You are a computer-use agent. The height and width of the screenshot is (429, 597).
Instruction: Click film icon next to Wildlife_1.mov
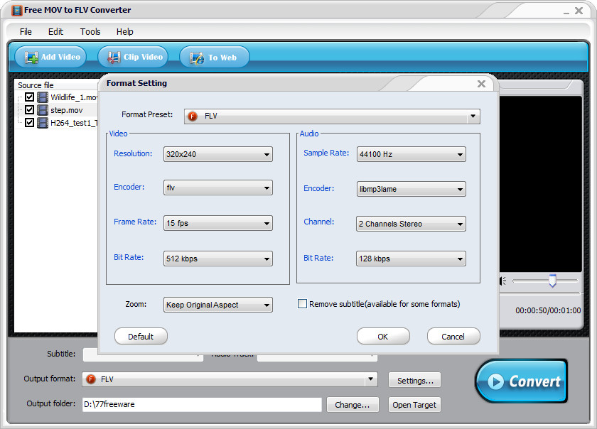(x=43, y=97)
